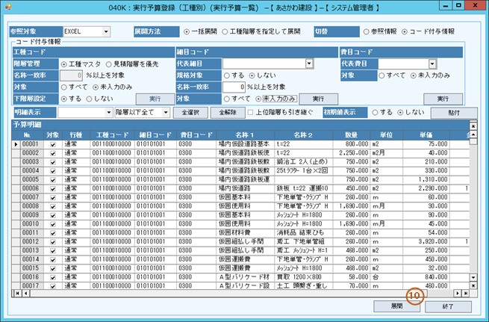Click the application icon in the title bar

[x=9, y=7]
